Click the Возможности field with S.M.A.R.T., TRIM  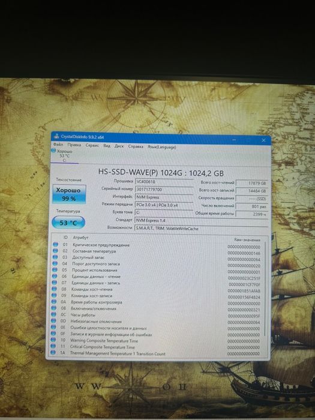tap(202, 229)
